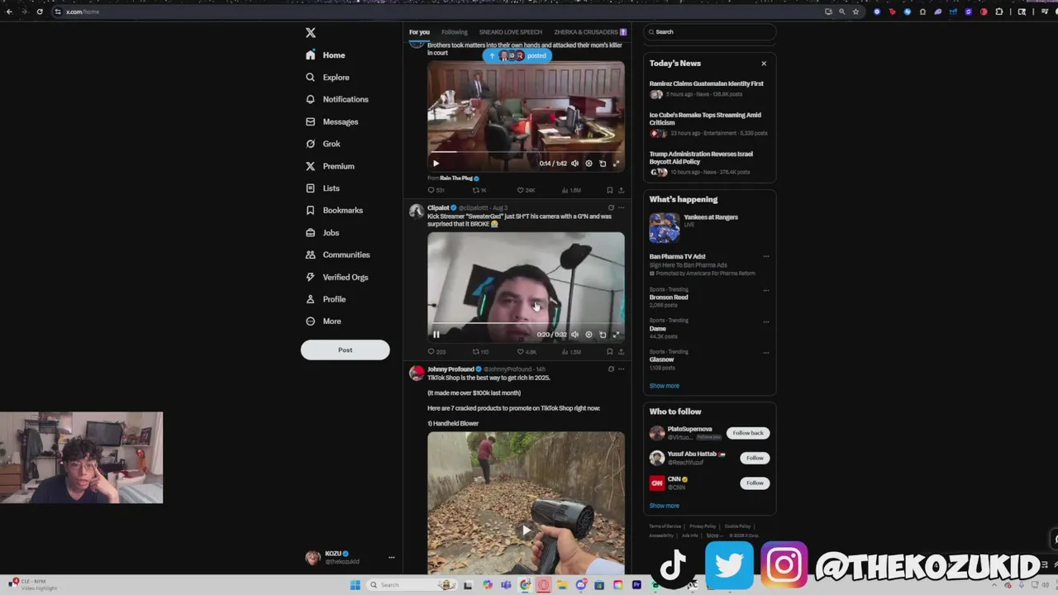Open more options on Johnny Profound post
1058x595 pixels.
(622, 369)
